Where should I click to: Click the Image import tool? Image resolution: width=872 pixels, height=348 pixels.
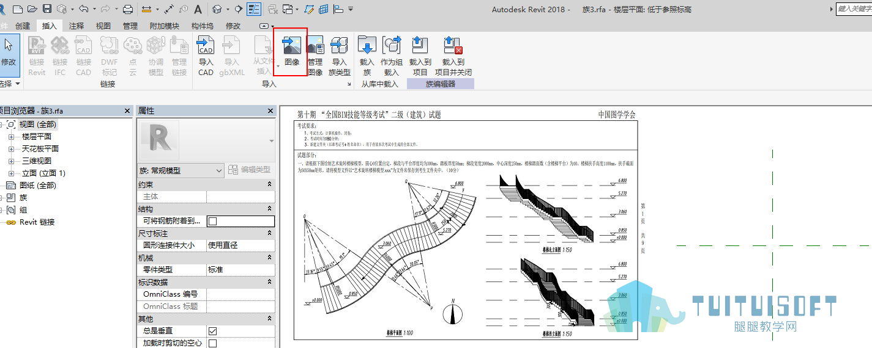click(291, 52)
